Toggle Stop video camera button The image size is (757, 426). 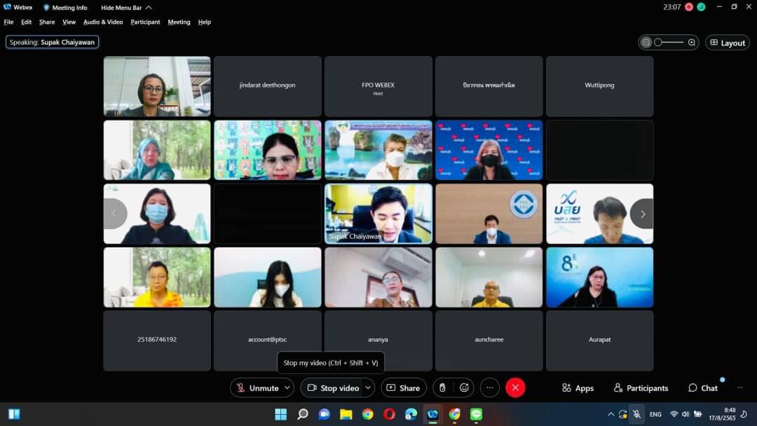[333, 387]
